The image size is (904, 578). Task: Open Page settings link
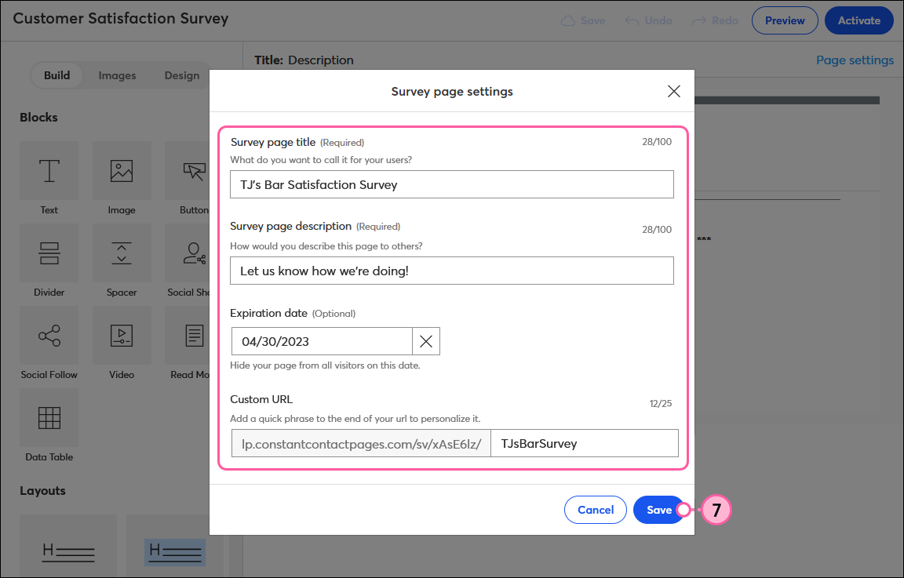855,60
